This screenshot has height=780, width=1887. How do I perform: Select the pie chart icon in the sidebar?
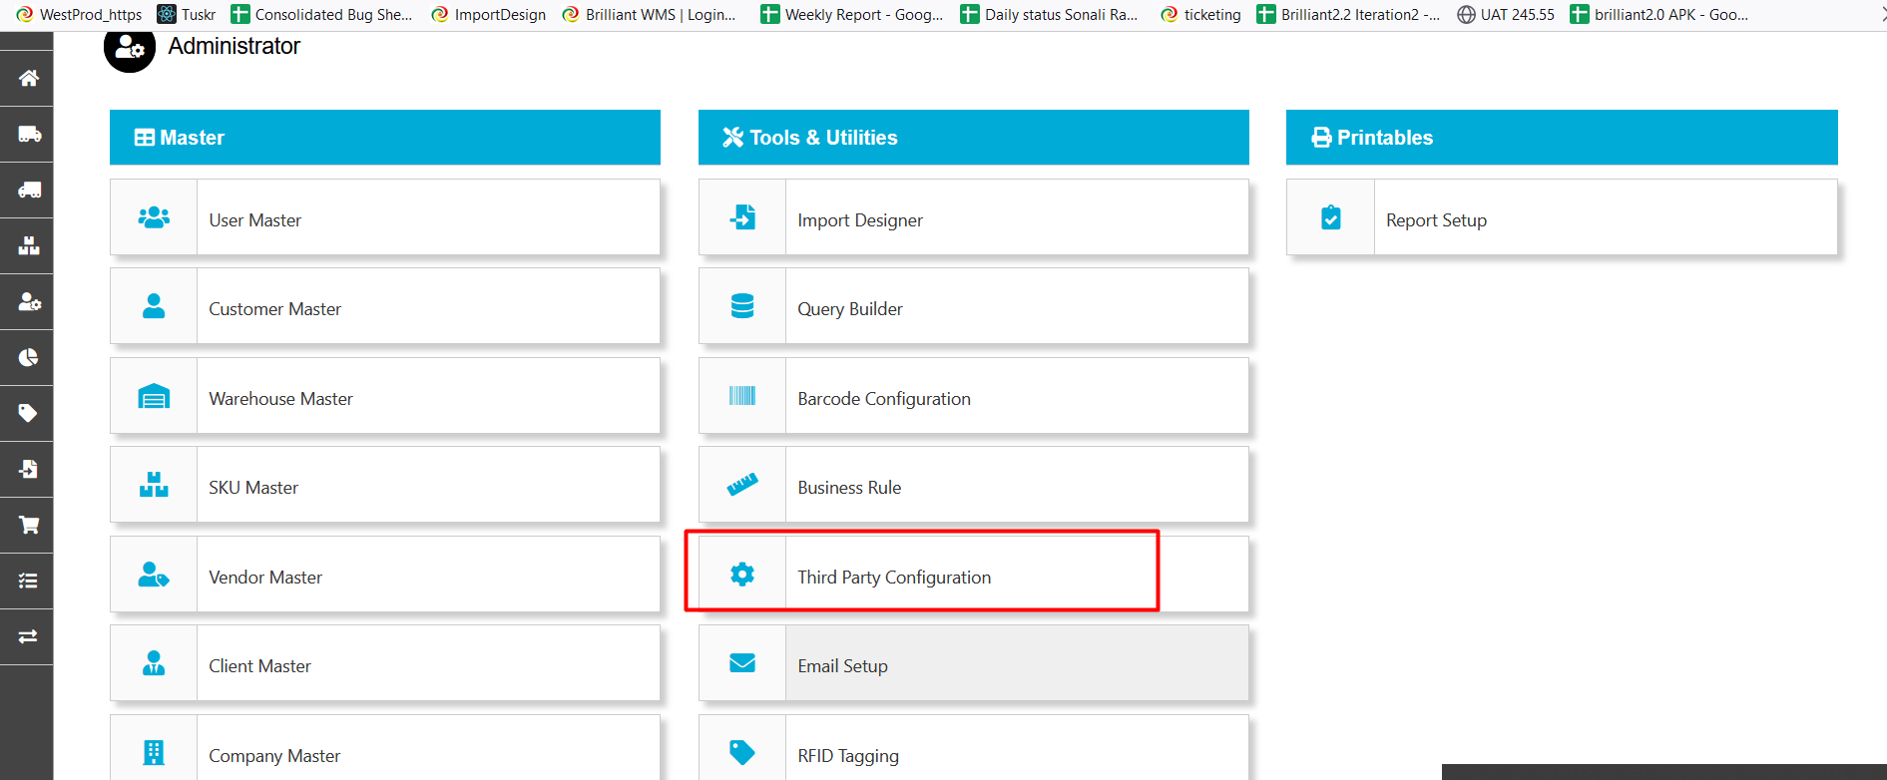coord(28,357)
